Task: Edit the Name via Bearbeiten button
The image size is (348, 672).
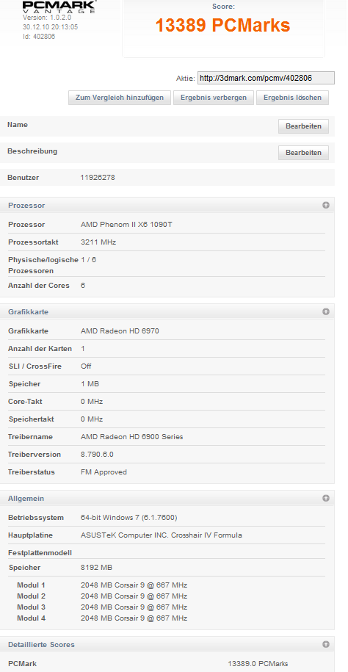Action: (303, 126)
